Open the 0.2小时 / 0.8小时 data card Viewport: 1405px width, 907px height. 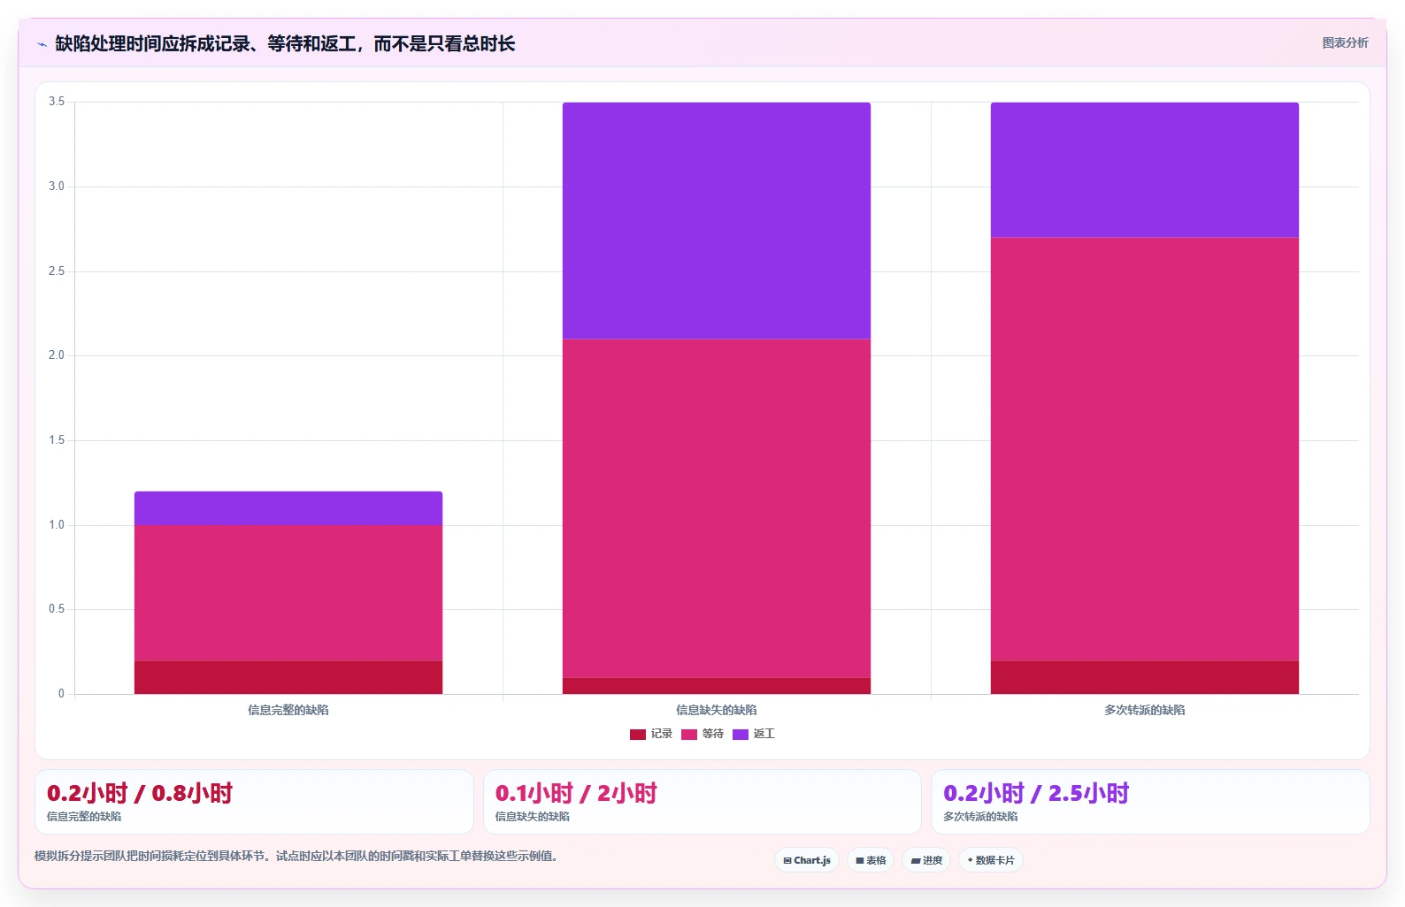click(x=254, y=802)
